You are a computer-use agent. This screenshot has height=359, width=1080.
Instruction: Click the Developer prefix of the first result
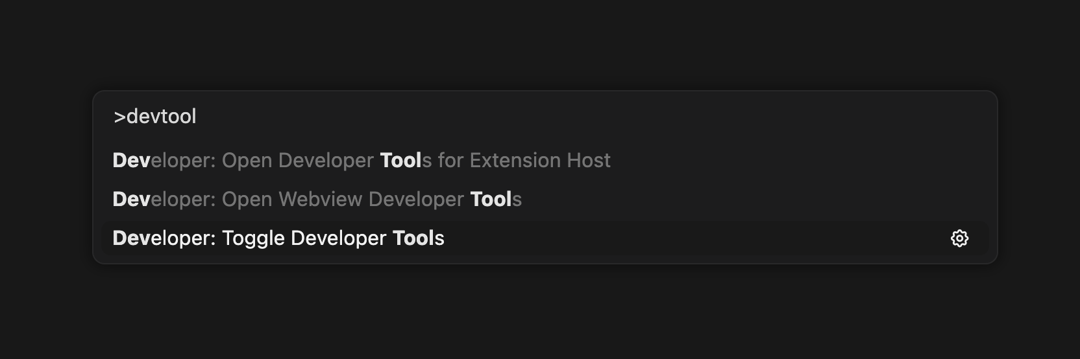click(x=162, y=161)
